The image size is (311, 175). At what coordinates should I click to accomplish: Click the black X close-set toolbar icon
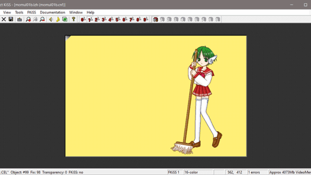click(x=3, y=19)
